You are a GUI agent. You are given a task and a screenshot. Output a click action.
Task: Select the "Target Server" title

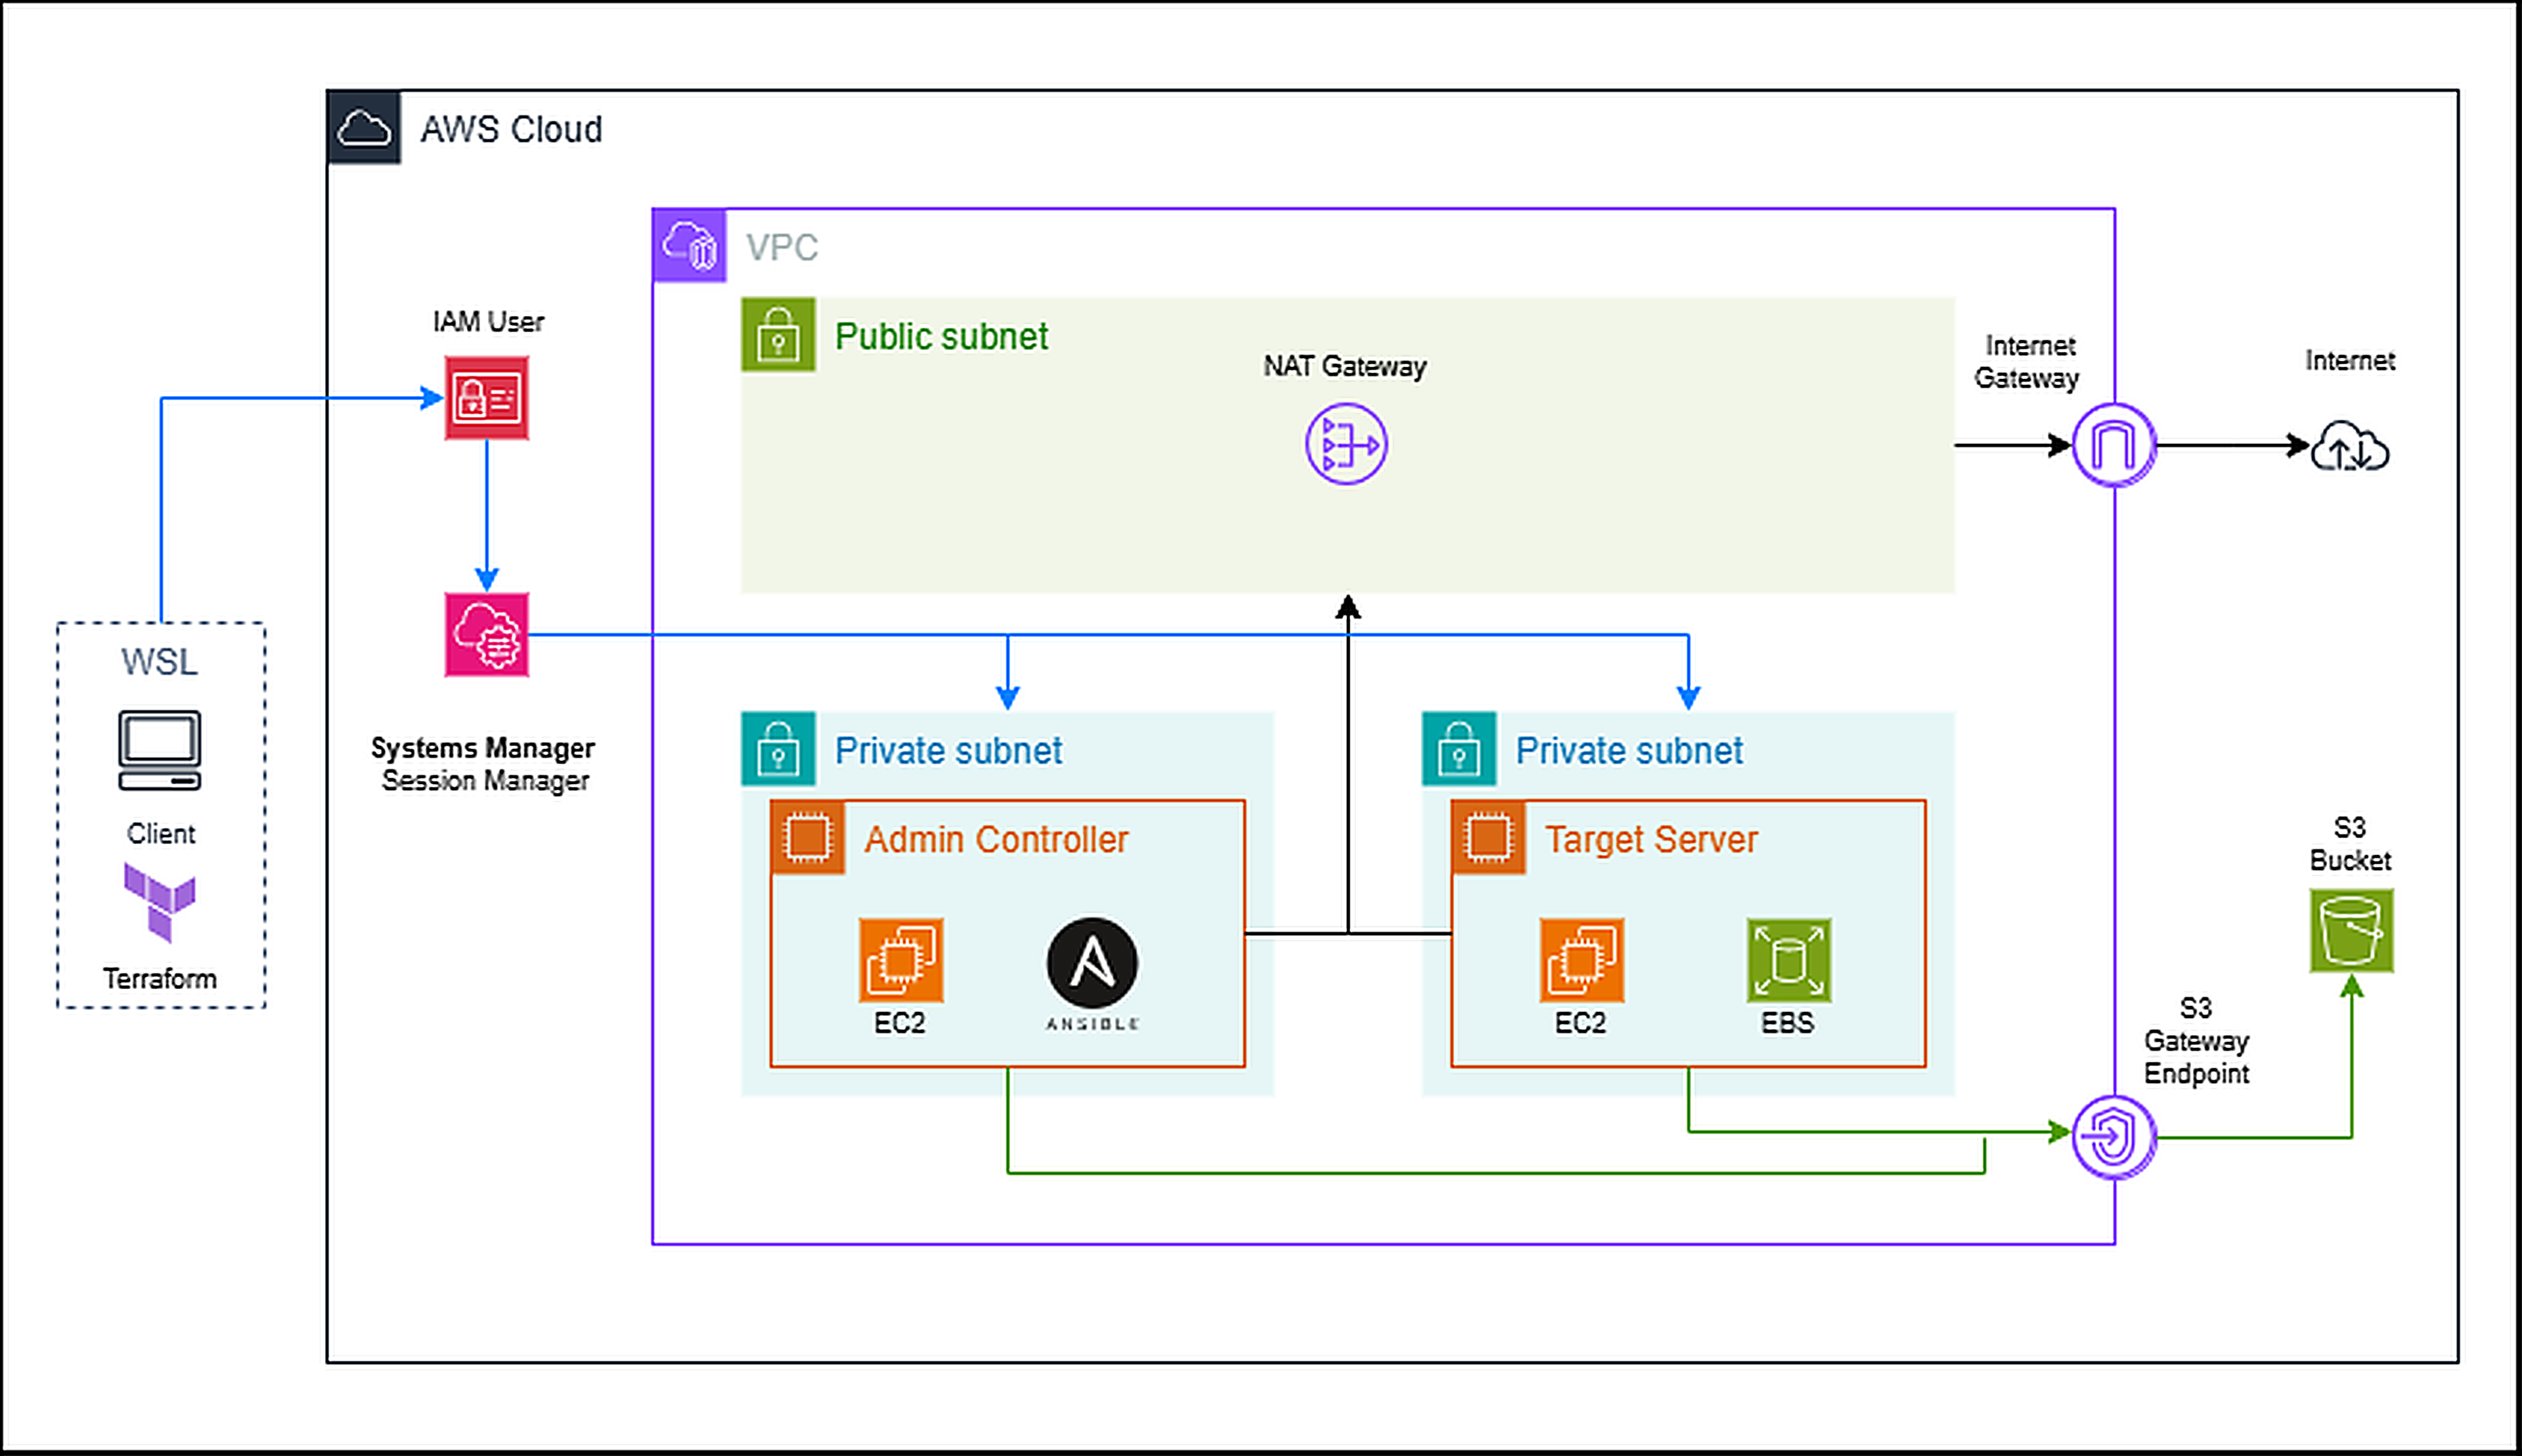1651,839
